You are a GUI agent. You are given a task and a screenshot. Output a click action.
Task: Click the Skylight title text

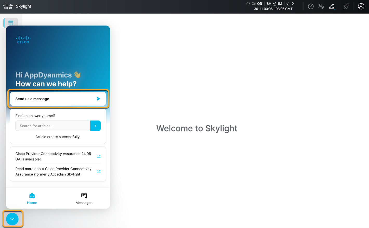pyautogui.click(x=23, y=6)
